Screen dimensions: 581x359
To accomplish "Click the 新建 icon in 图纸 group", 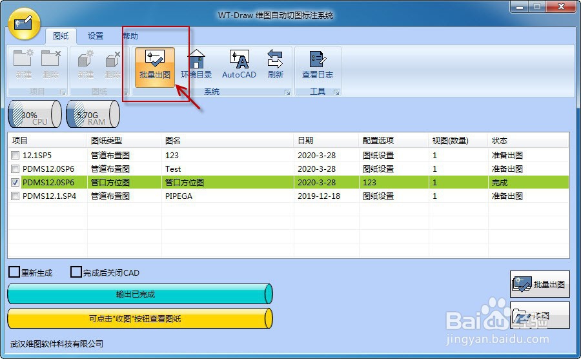I will coord(86,64).
